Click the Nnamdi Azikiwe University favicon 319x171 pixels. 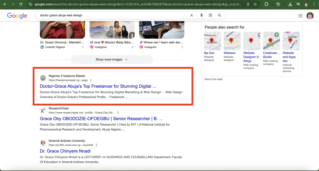tap(43, 143)
